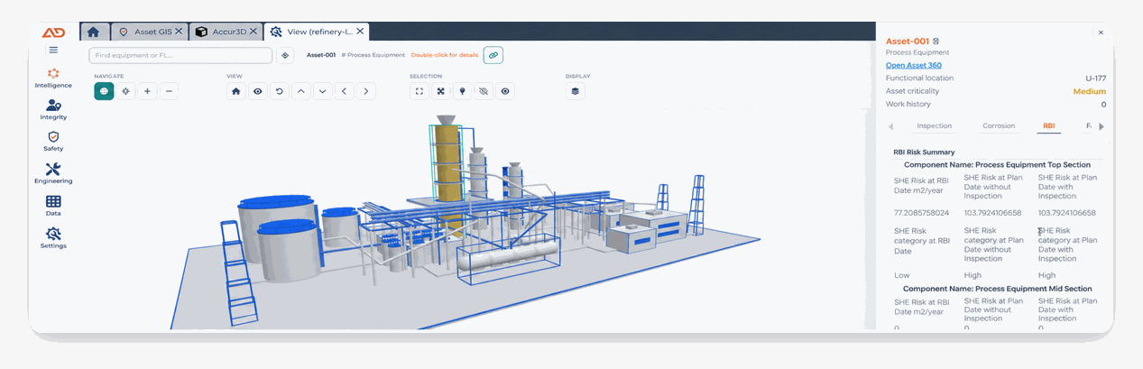Open the Home tab icon
Screen dimensions: 1143x369
pyautogui.click(x=93, y=32)
